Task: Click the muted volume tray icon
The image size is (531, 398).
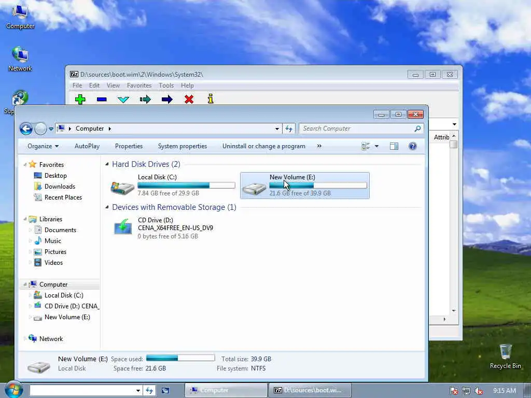Action: pos(479,391)
